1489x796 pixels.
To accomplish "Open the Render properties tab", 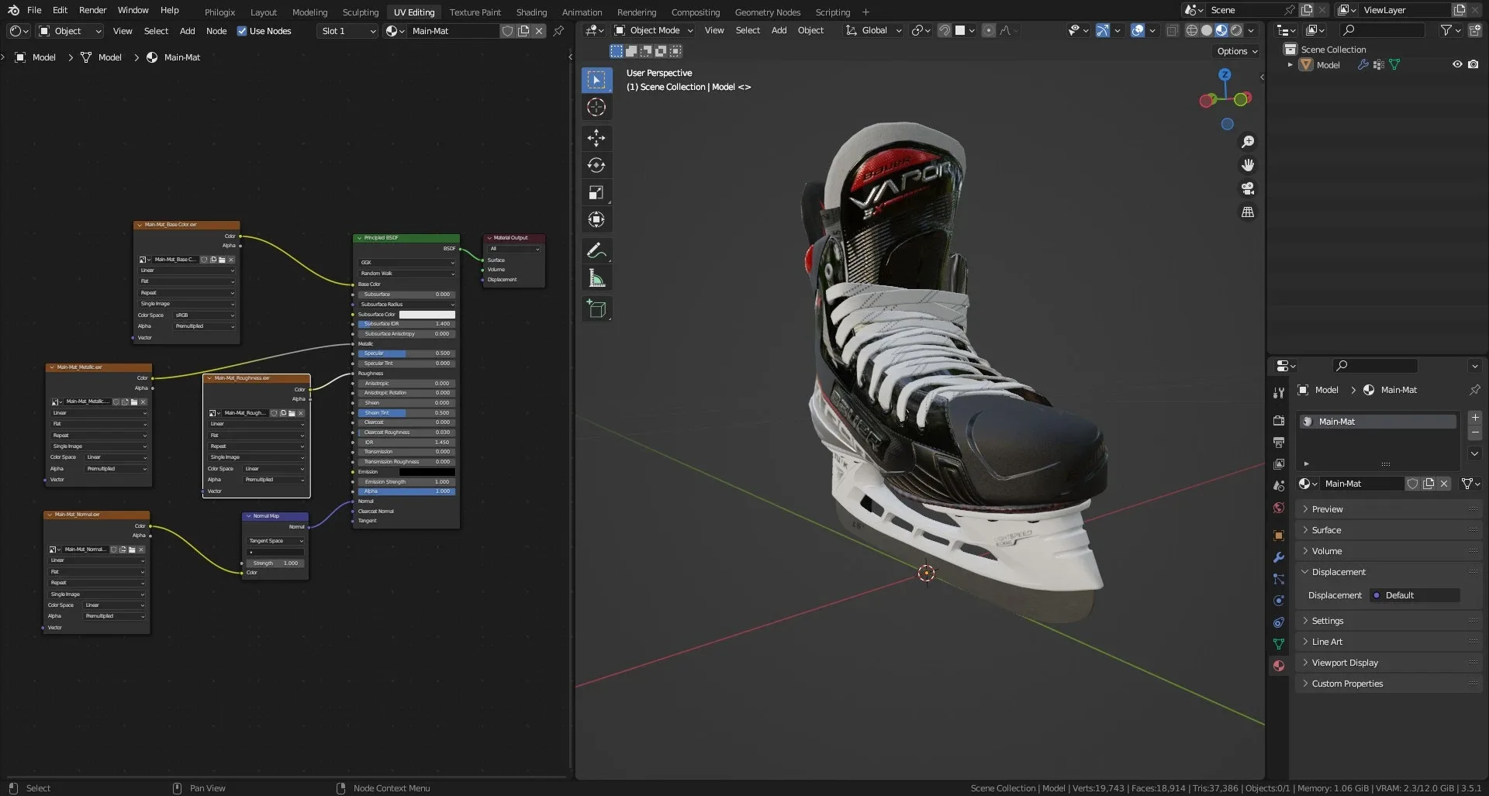I will pos(1279,420).
